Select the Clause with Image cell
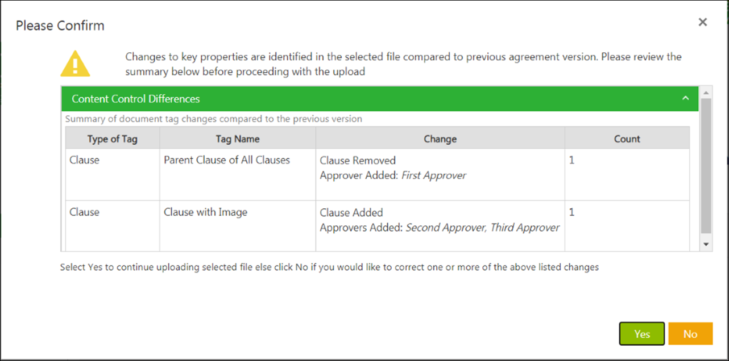This screenshot has height=361, width=729. 205,212
